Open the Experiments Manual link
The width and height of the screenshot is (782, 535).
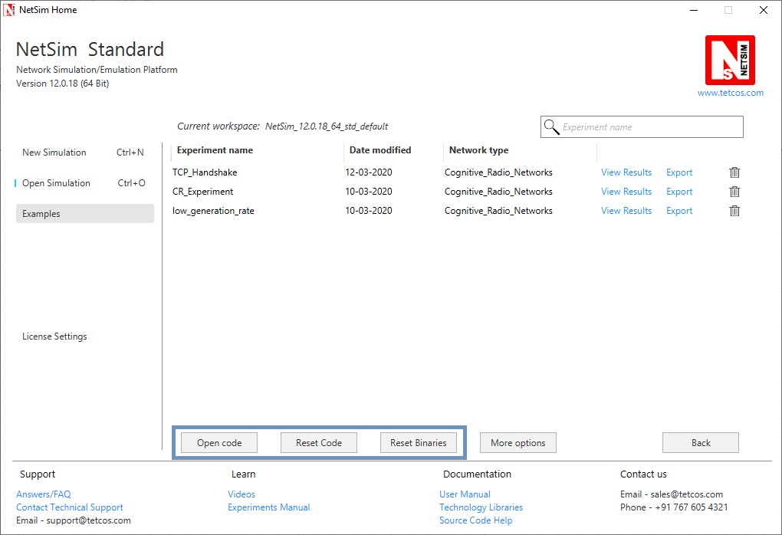coord(268,507)
